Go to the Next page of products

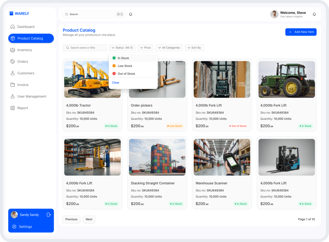coord(89,220)
